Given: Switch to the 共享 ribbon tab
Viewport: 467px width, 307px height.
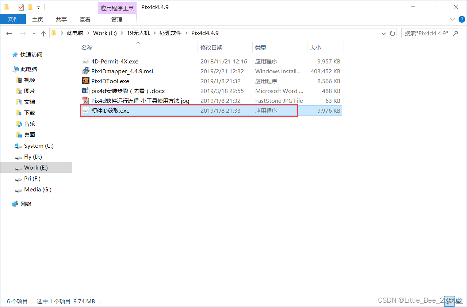Looking at the screenshot, I should (61, 19).
